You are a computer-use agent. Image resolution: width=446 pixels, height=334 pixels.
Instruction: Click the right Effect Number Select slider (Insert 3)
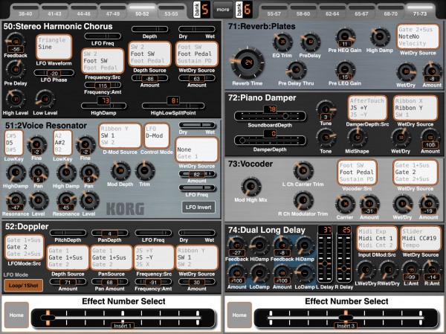[346, 317]
